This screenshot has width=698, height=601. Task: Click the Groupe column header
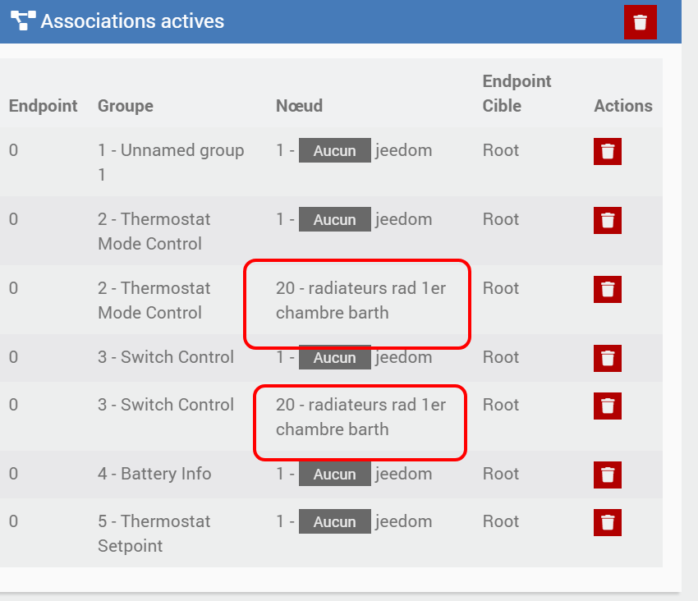coord(125,106)
